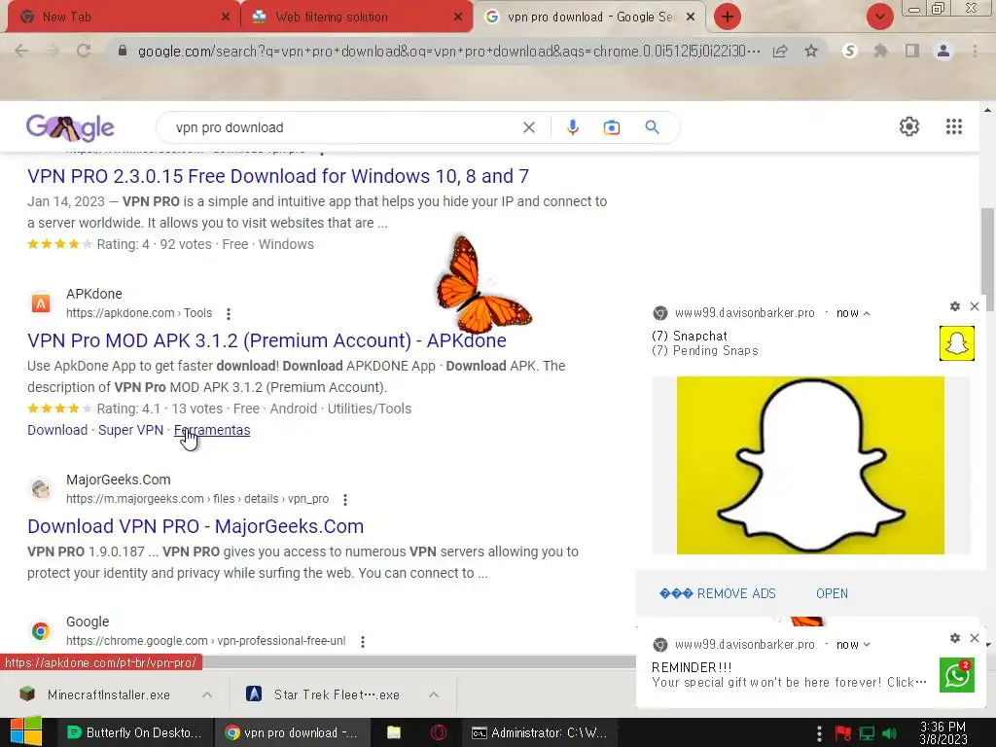Viewport: 996px width, 747px height.
Task: Open the Windows Start button
Action: (x=25, y=732)
